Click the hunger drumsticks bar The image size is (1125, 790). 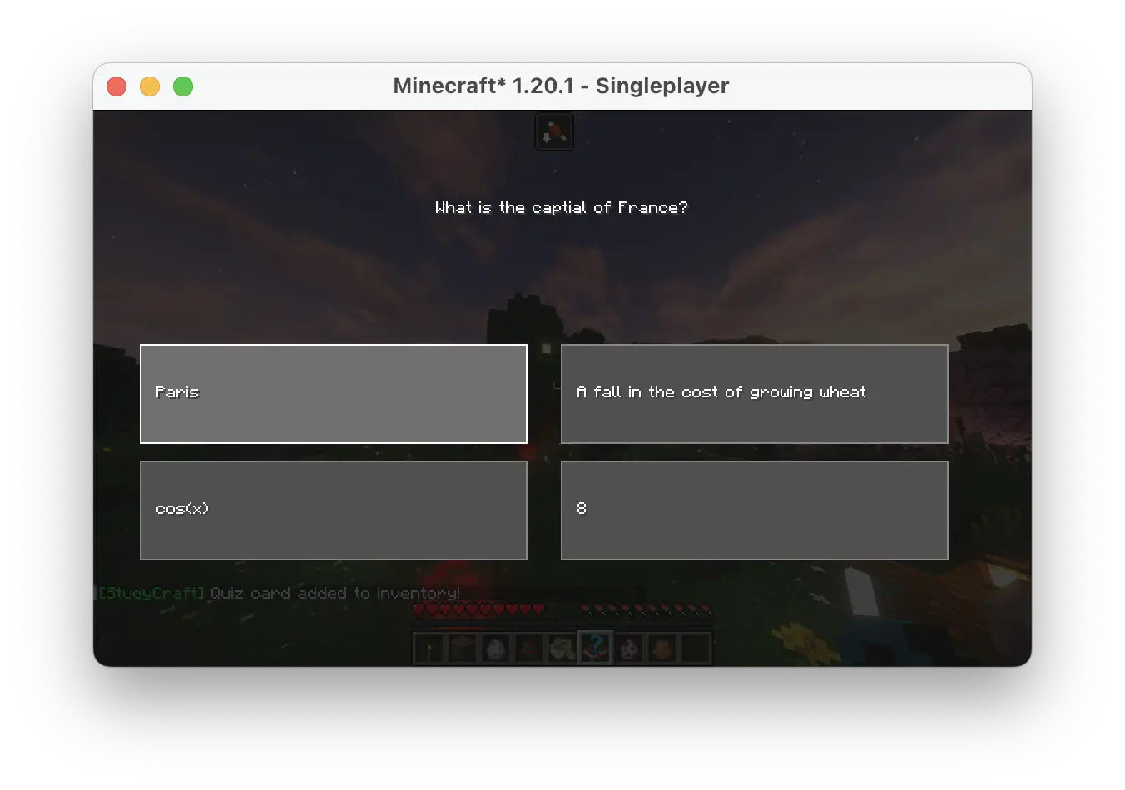point(647,610)
